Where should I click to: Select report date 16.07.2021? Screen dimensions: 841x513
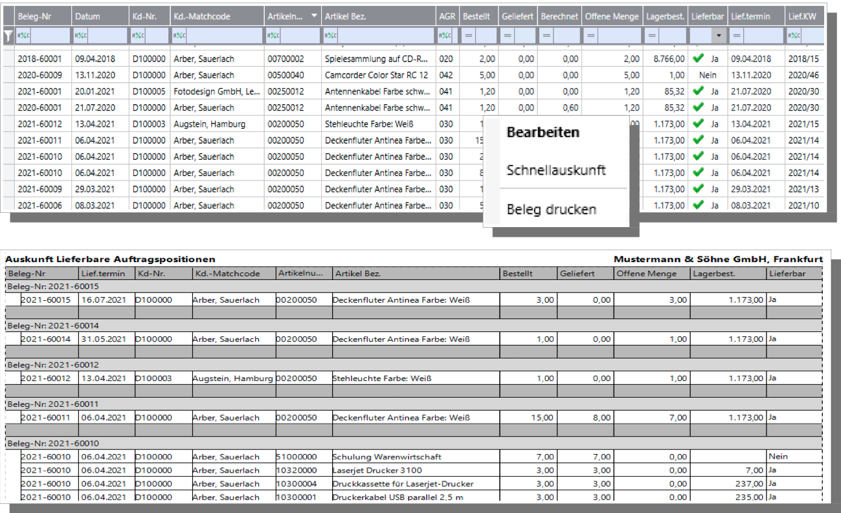point(103,300)
